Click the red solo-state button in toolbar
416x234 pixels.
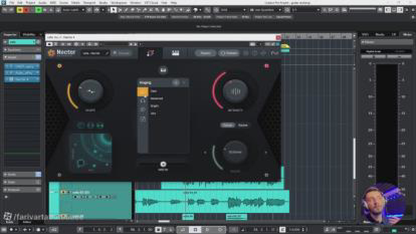click(26, 10)
